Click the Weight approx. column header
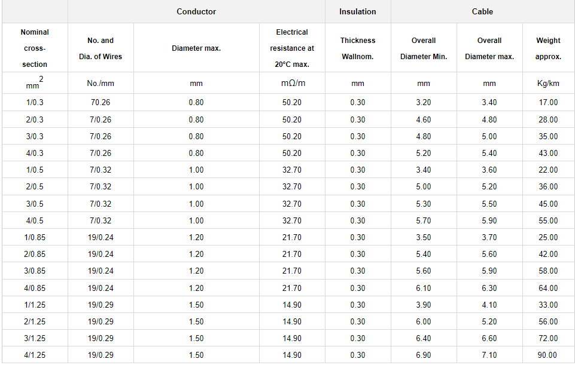The height and width of the screenshot is (365, 575). click(548, 48)
